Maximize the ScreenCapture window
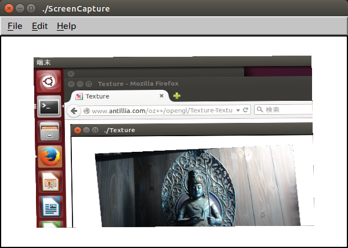348x248 pixels. tap(31, 9)
